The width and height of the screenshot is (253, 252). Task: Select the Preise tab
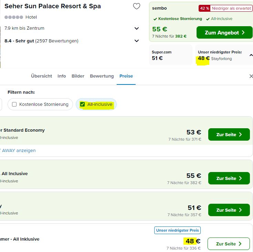tap(126, 76)
